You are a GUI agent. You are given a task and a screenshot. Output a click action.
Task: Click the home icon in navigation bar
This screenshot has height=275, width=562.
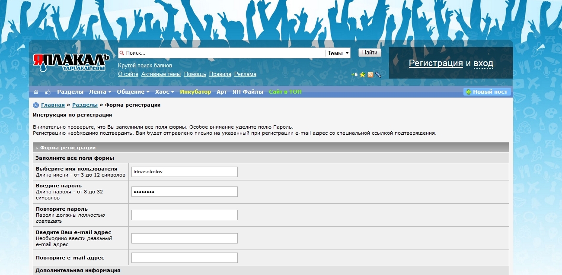pyautogui.click(x=36, y=92)
